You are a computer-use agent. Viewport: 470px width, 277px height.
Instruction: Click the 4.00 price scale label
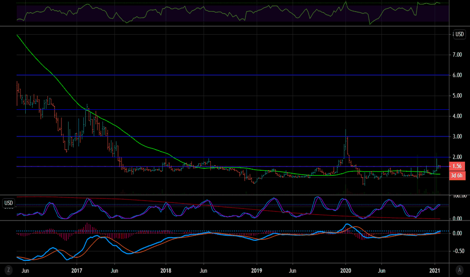click(457, 116)
